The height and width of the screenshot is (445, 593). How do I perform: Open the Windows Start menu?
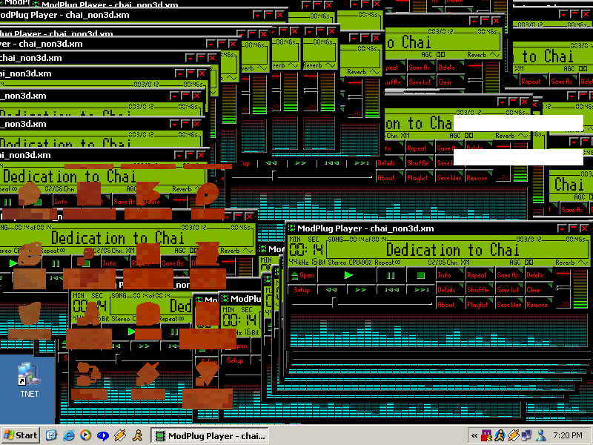click(21, 435)
